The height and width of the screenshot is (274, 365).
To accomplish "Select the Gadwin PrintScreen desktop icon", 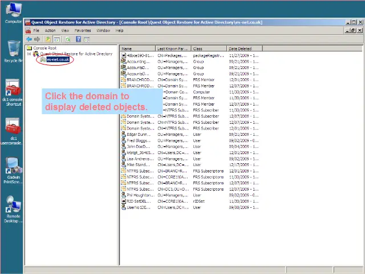I will coord(13,171).
